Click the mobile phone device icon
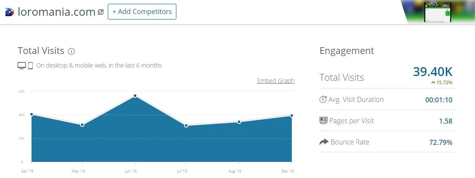Image resolution: width=475 pixels, height=178 pixels. pos(31,65)
